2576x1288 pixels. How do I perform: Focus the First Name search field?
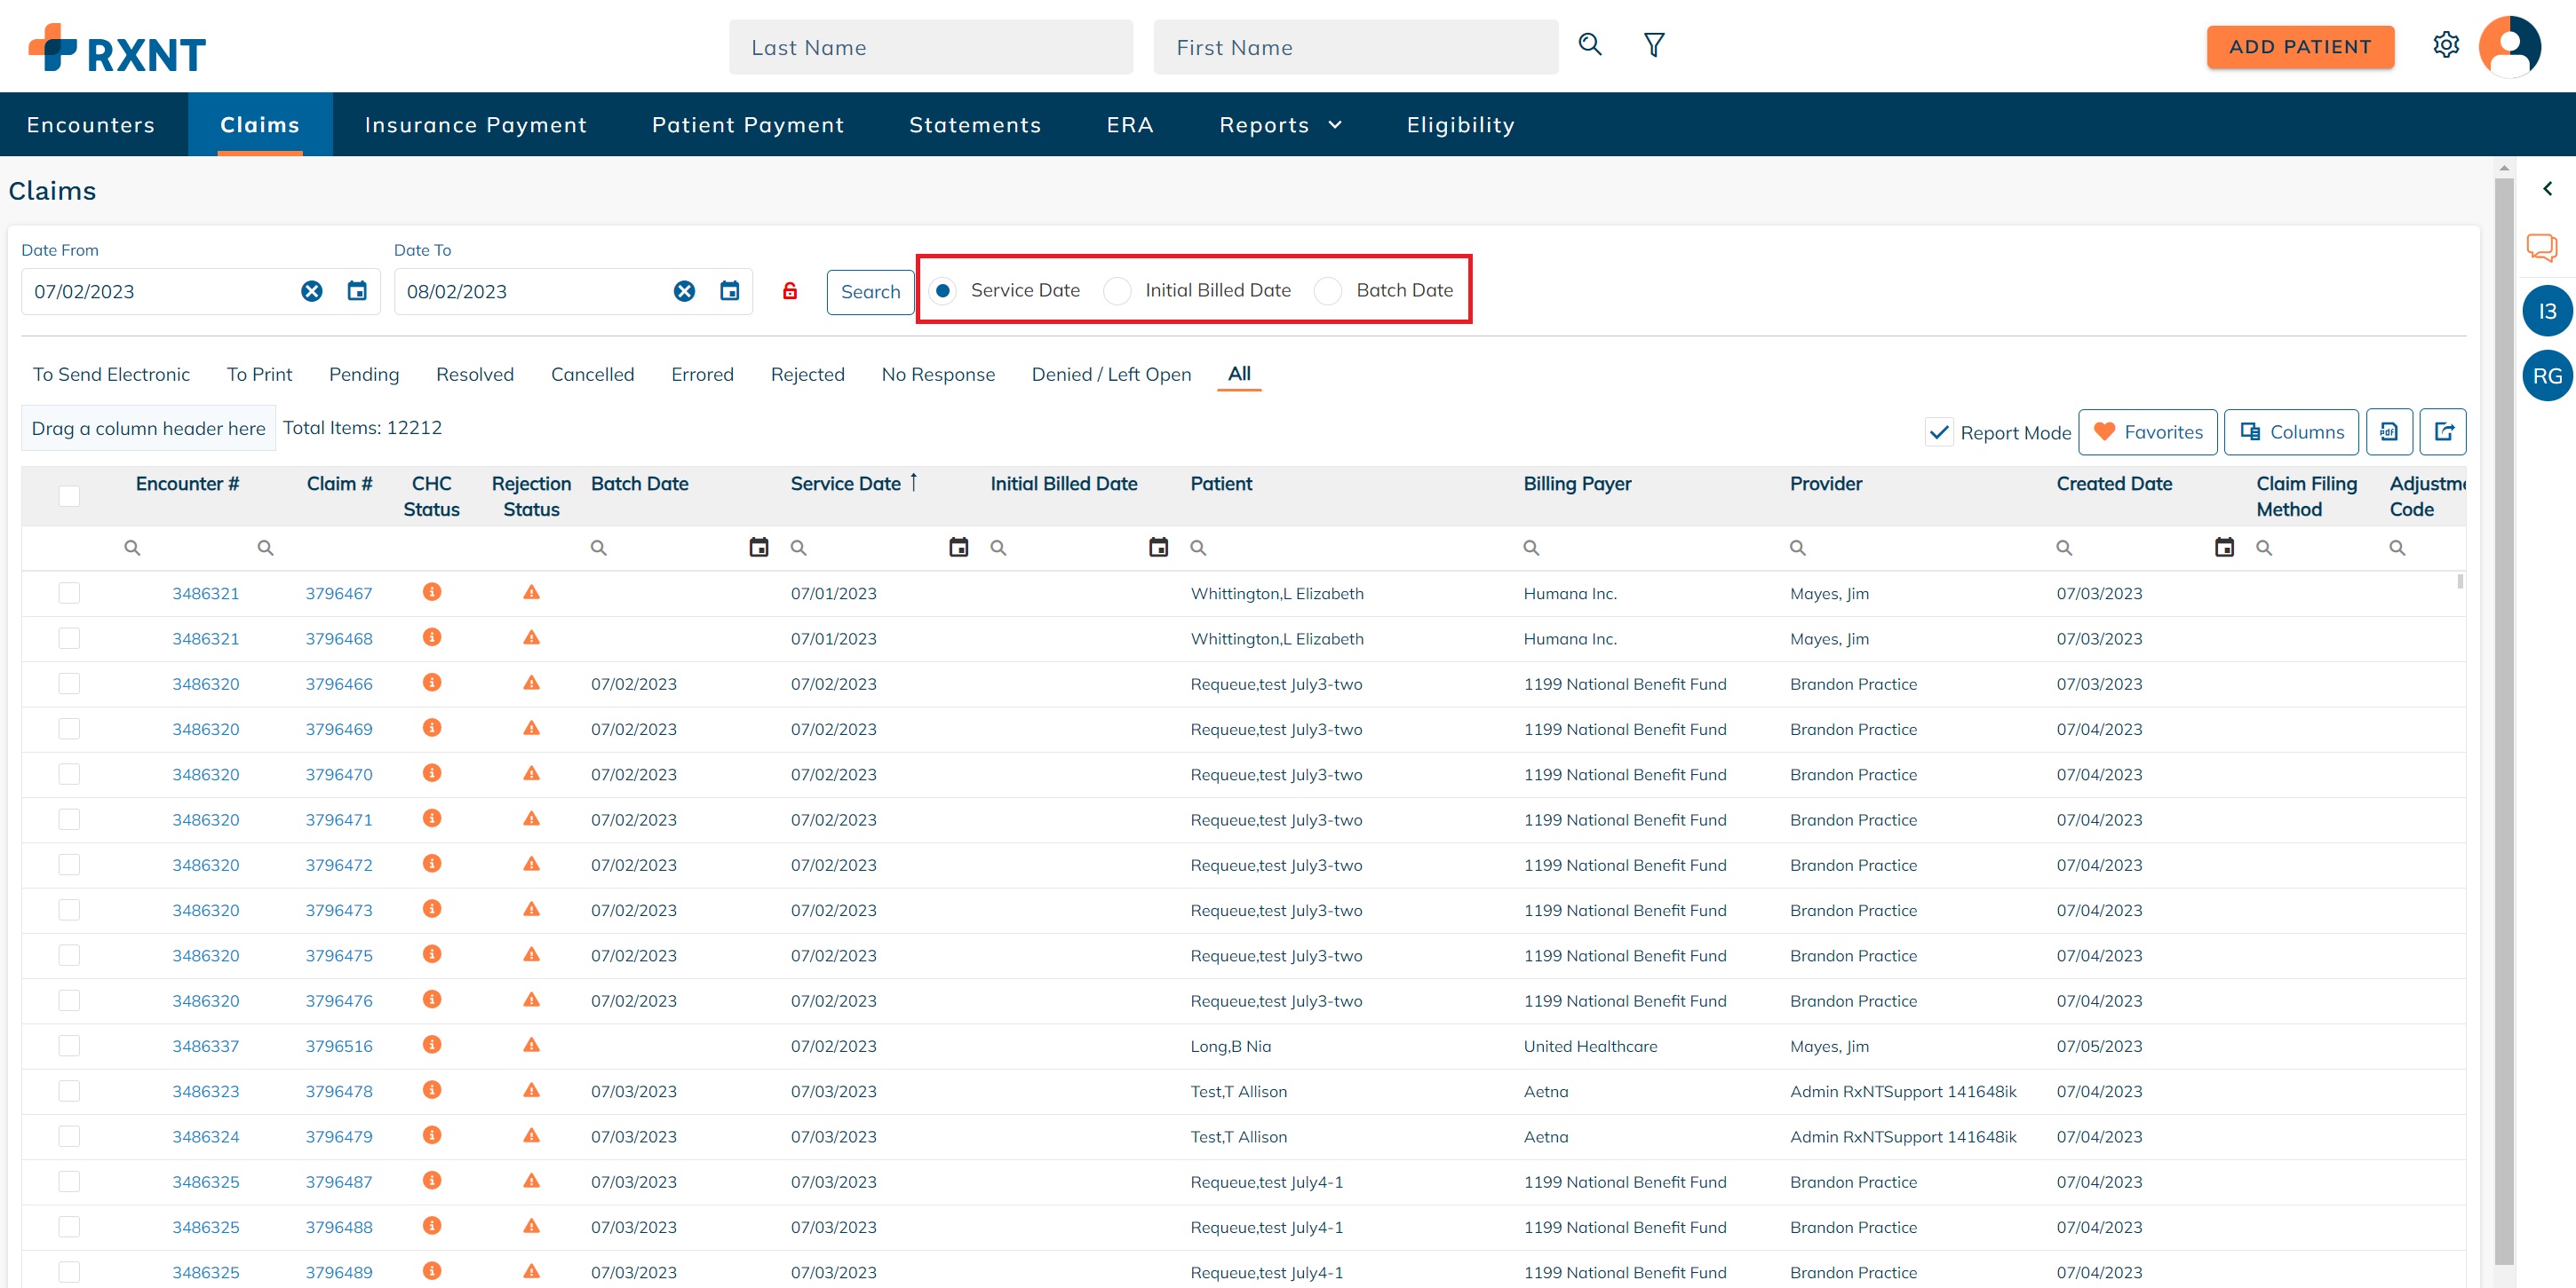[x=1355, y=47]
